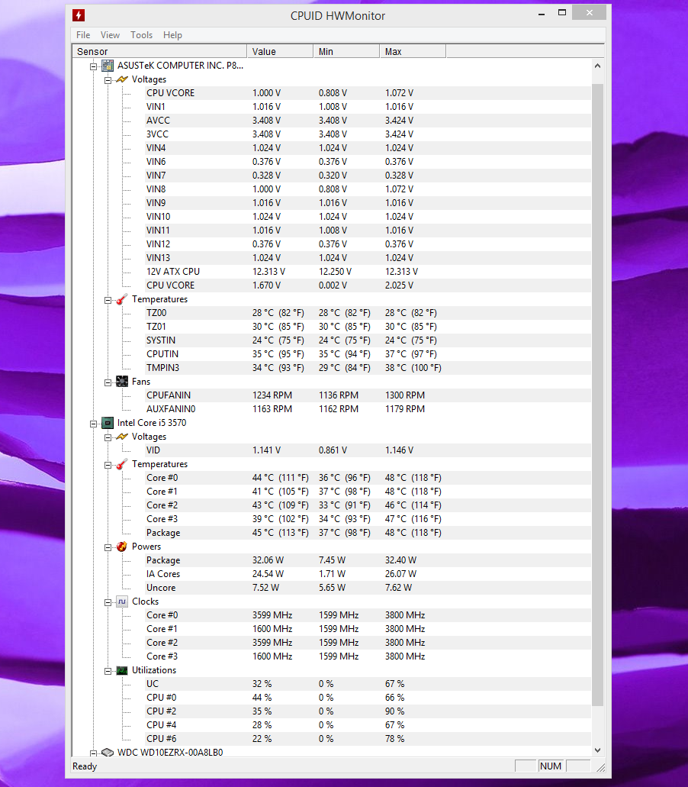
Task: Collapse the motherboard Temperatures group
Action: pos(108,300)
